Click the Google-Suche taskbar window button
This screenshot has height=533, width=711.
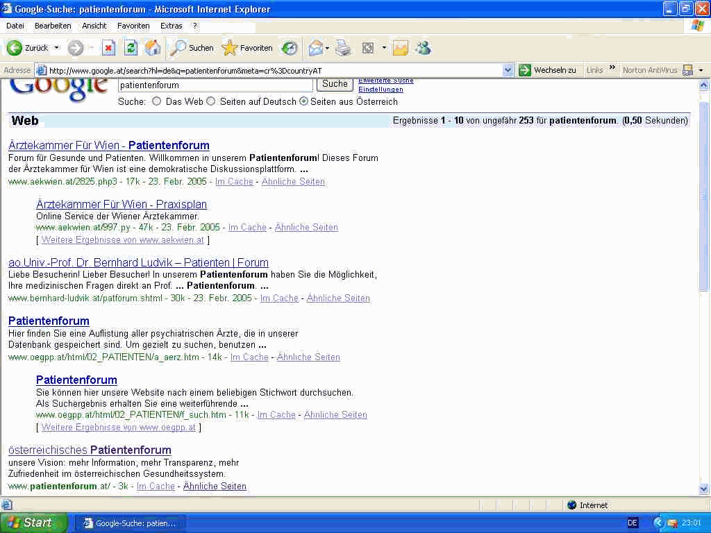[130, 523]
